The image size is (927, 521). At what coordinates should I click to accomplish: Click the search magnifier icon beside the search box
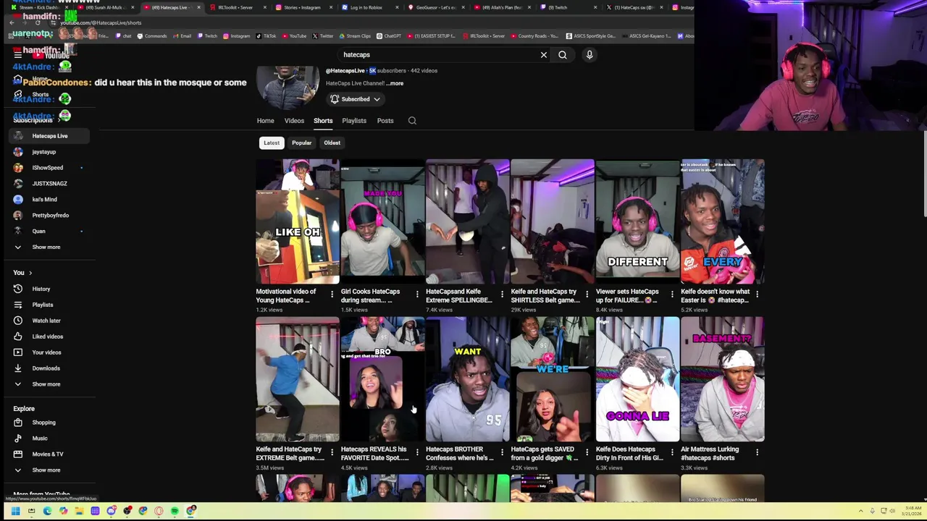pos(563,55)
